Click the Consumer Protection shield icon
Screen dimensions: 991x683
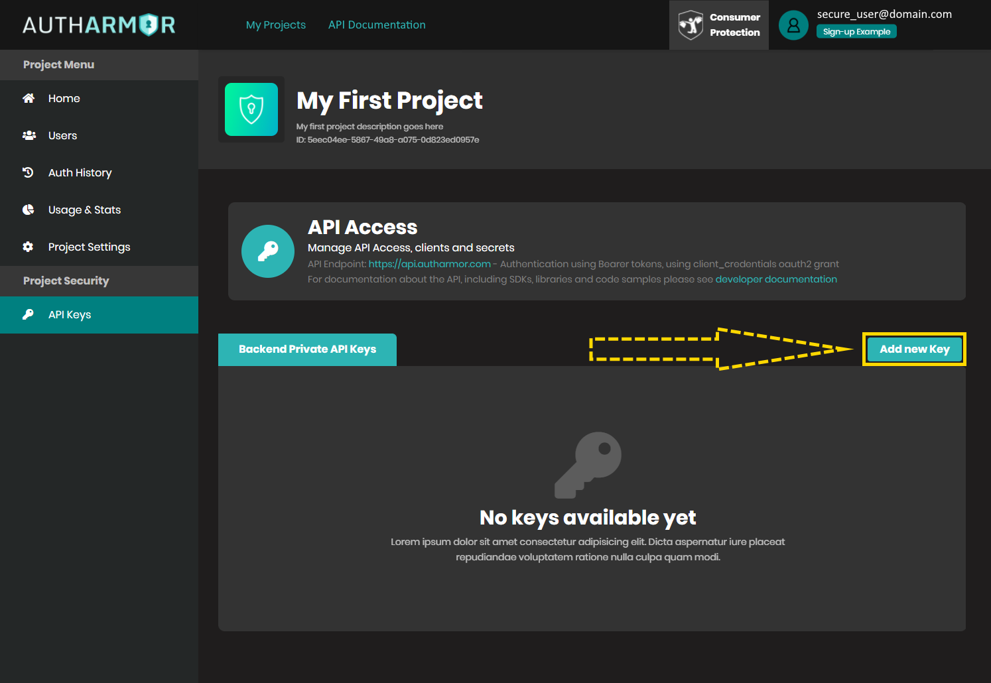tap(691, 25)
